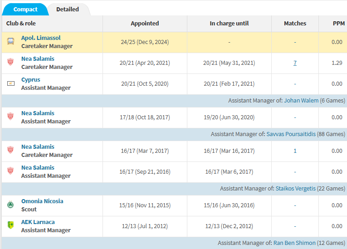Click the Matches column header
Viewport: 347px width, 249px height.
(295, 24)
